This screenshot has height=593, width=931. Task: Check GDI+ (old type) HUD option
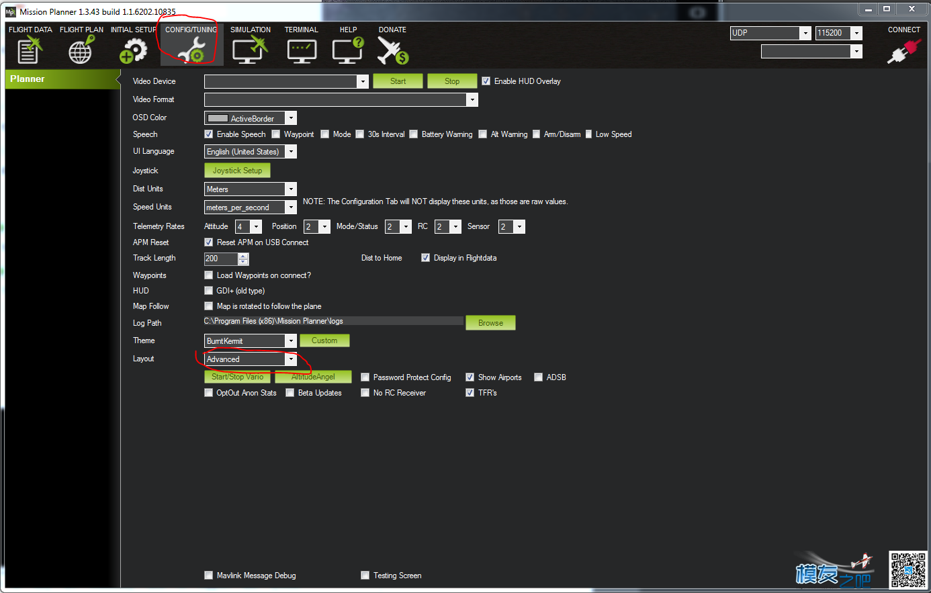tap(208, 291)
